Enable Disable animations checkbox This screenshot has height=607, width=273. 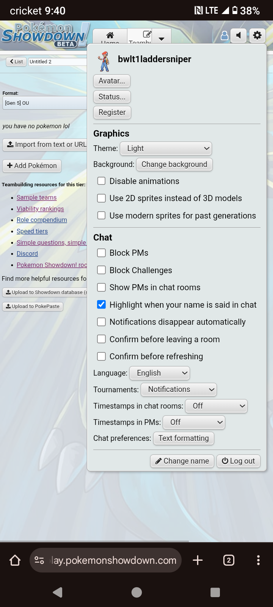point(101,181)
